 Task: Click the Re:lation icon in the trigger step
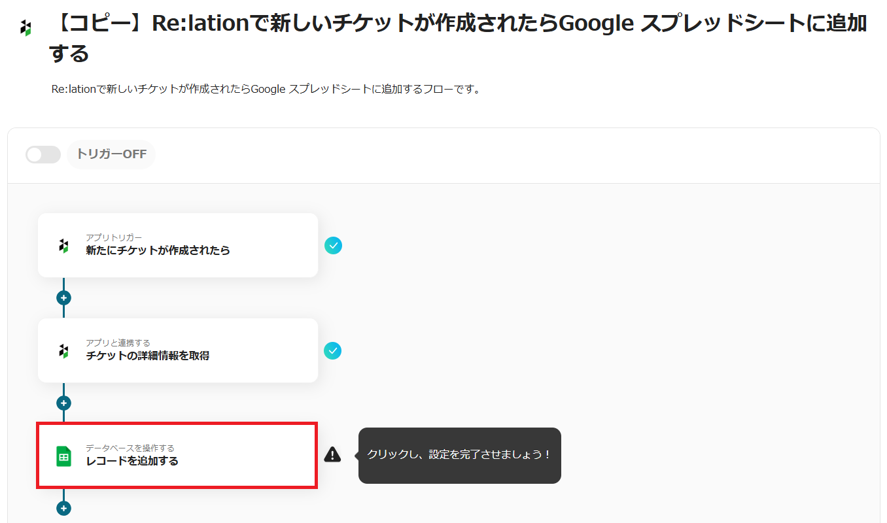(63, 246)
